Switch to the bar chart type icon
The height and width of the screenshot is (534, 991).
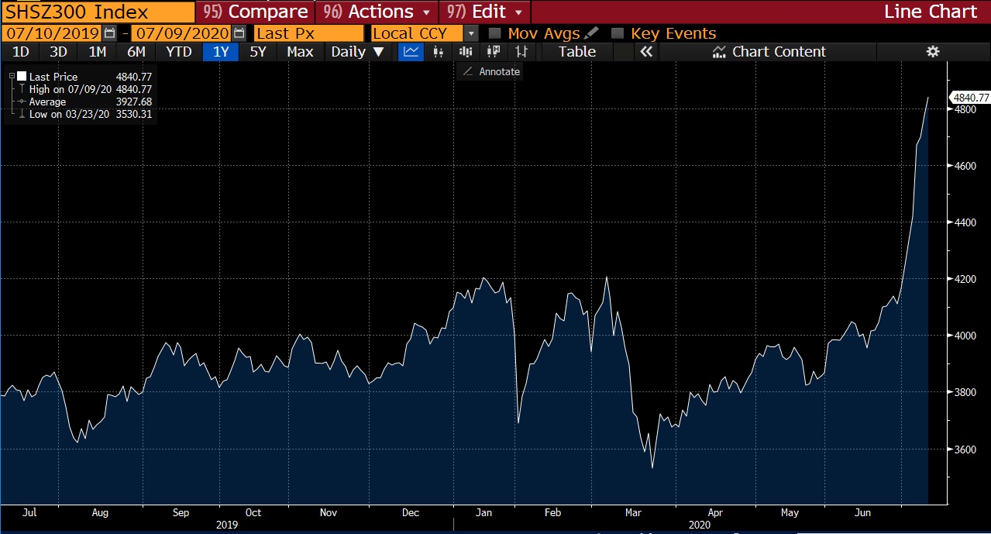[438, 52]
